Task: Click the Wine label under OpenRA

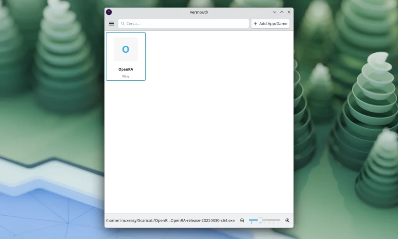Action: [x=126, y=76]
